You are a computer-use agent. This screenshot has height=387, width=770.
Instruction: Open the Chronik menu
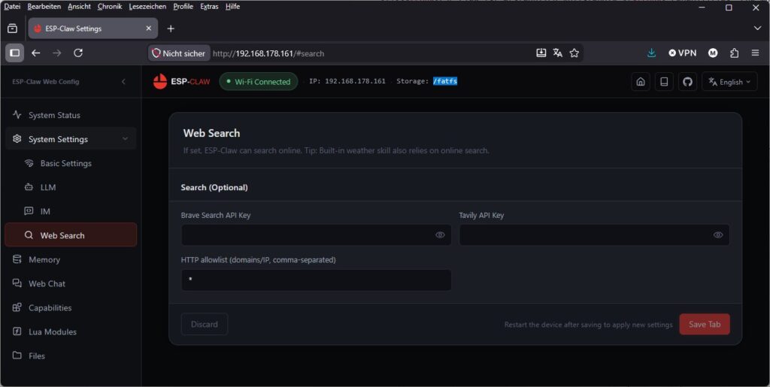[110, 6]
